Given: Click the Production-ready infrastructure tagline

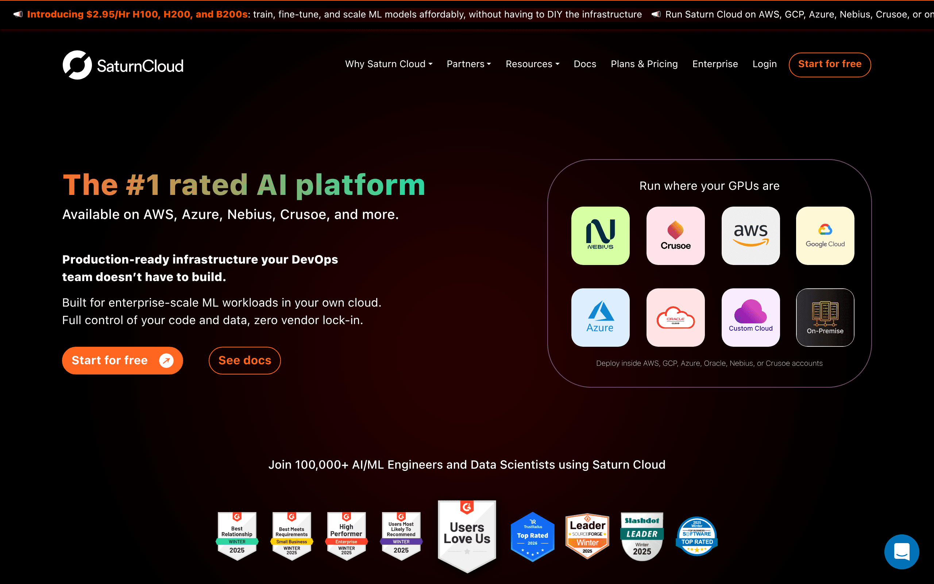Looking at the screenshot, I should [200, 268].
